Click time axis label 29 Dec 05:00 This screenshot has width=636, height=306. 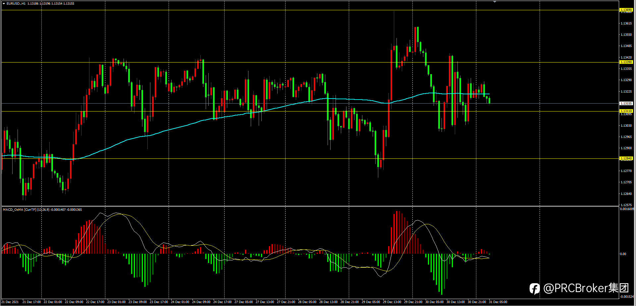point(371,302)
